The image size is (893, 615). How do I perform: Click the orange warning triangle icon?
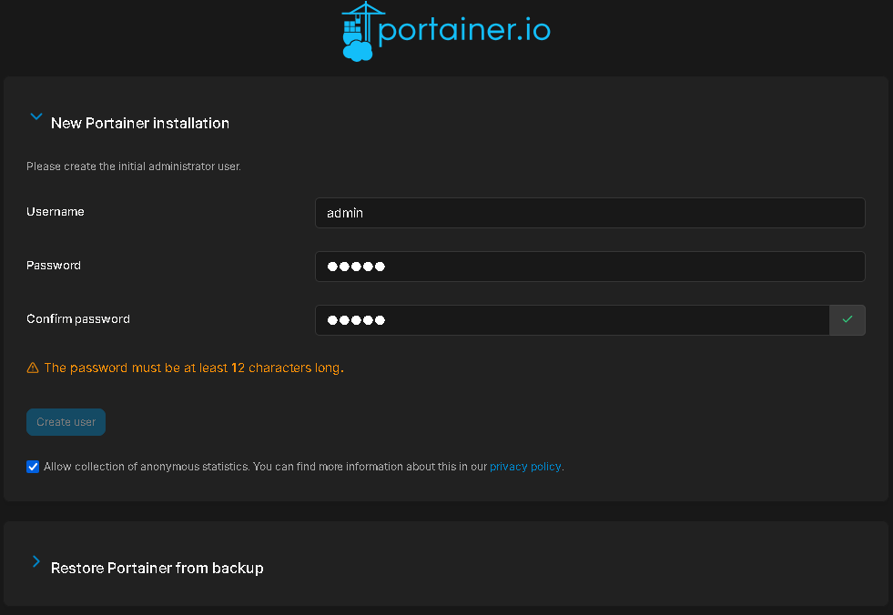click(x=33, y=368)
